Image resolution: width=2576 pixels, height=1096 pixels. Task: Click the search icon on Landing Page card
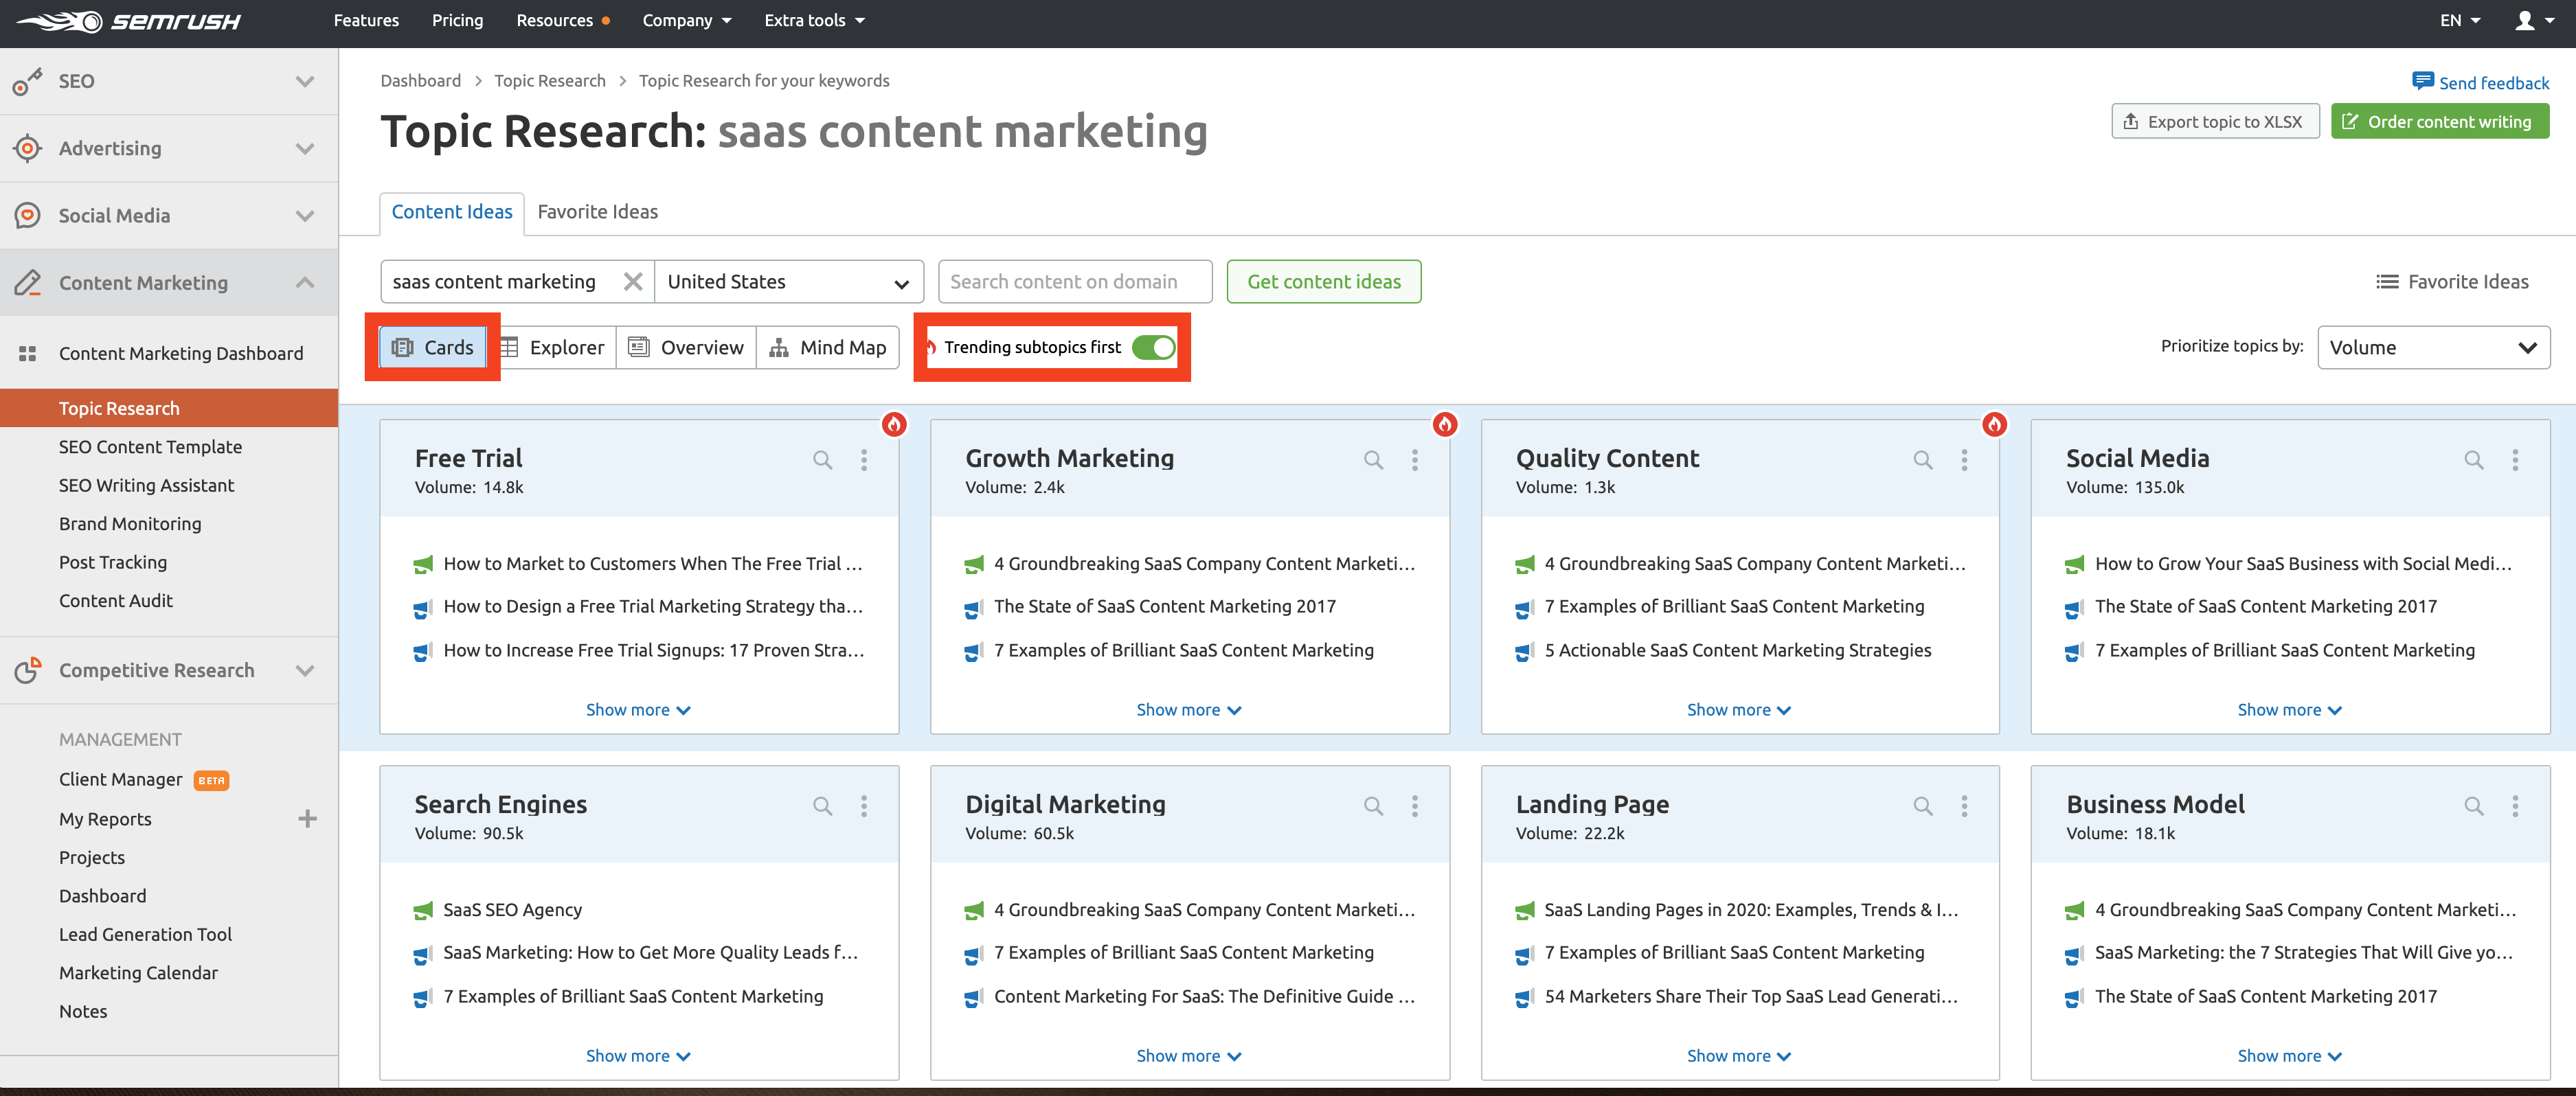pos(1922,806)
